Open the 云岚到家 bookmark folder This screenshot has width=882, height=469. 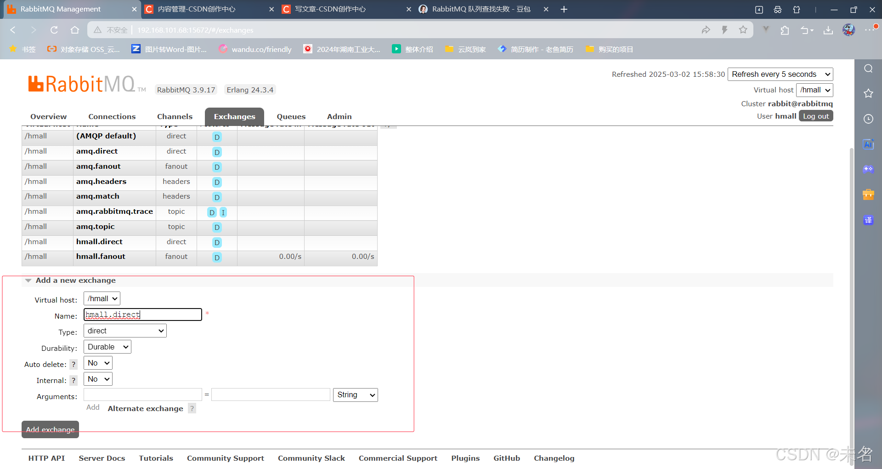pos(465,49)
